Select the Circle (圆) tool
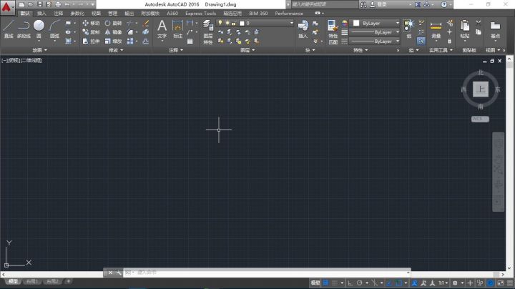Viewport: 515px width, 289px height. (39, 27)
